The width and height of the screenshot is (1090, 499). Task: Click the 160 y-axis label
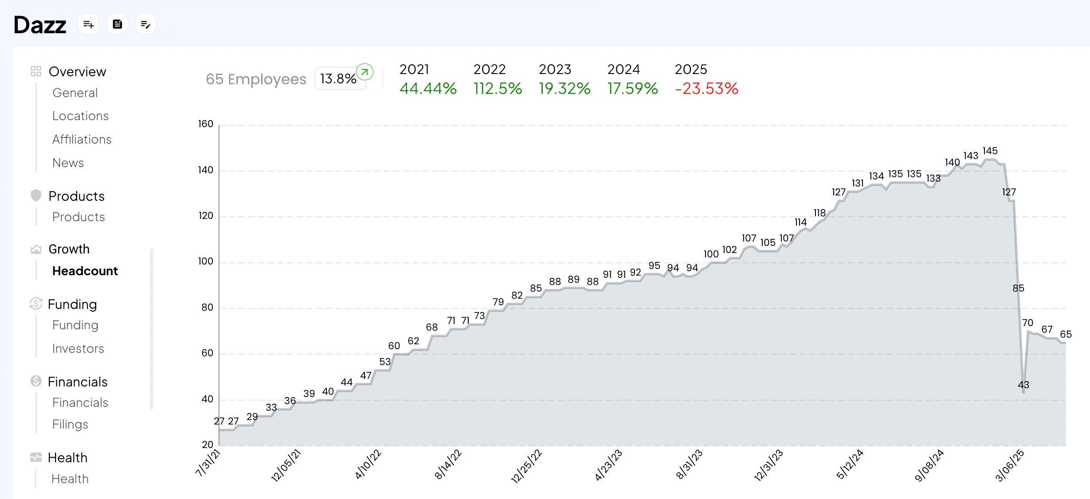(206, 124)
